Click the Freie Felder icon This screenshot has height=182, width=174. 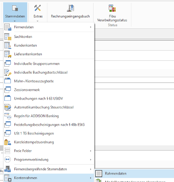[x=7, y=151]
